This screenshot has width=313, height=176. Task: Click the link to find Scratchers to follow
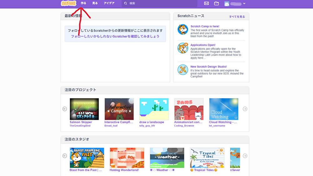pos(115,36)
